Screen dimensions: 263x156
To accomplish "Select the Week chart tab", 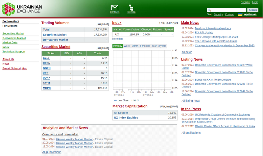I will (127, 46).
